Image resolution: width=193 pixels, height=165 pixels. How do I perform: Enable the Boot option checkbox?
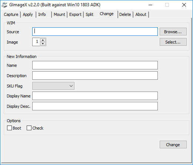point(9,128)
